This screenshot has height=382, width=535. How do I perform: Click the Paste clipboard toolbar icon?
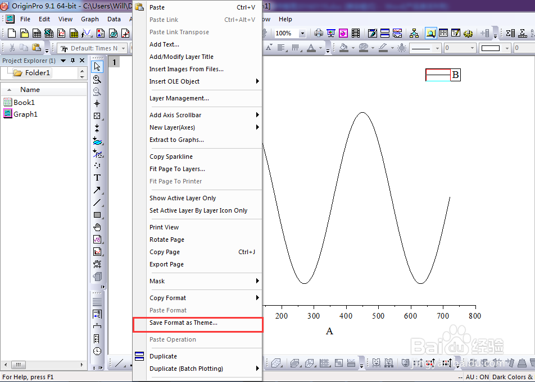(37, 48)
